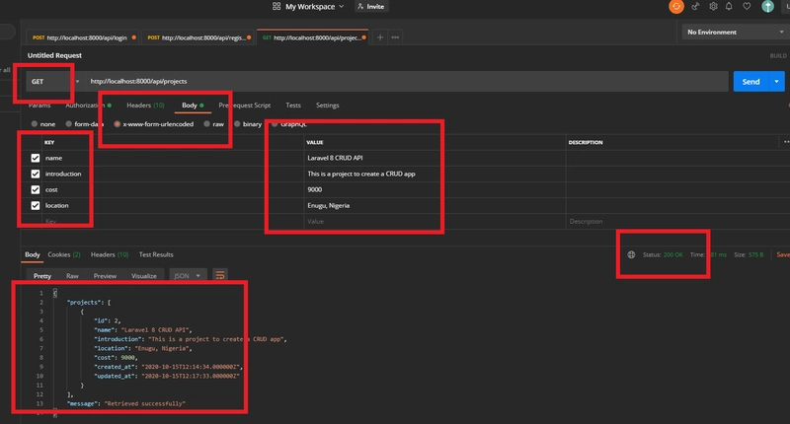Uncheck the cost key checkbox

click(36, 189)
